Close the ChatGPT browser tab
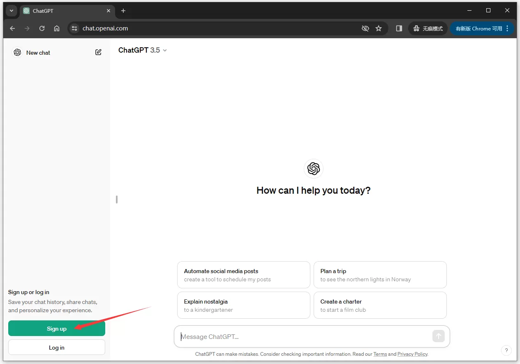The image size is (520, 364). click(x=109, y=11)
